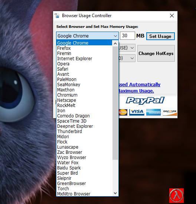Pick Internet Explorer from the list
196x204 pixels.
click(84, 59)
